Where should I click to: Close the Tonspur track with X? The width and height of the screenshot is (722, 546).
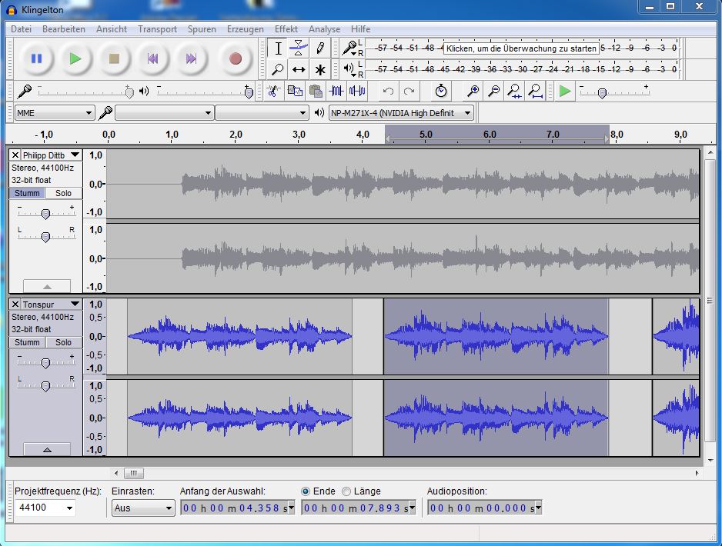[x=15, y=305]
